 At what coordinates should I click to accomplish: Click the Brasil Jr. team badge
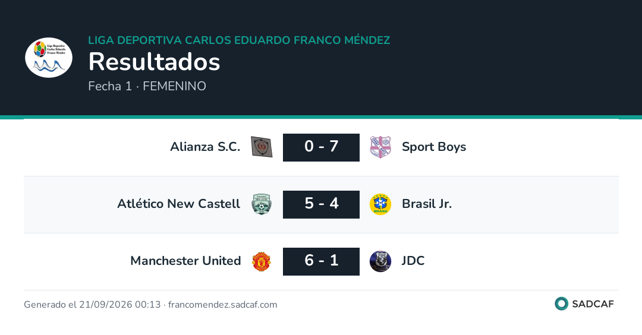(380, 204)
